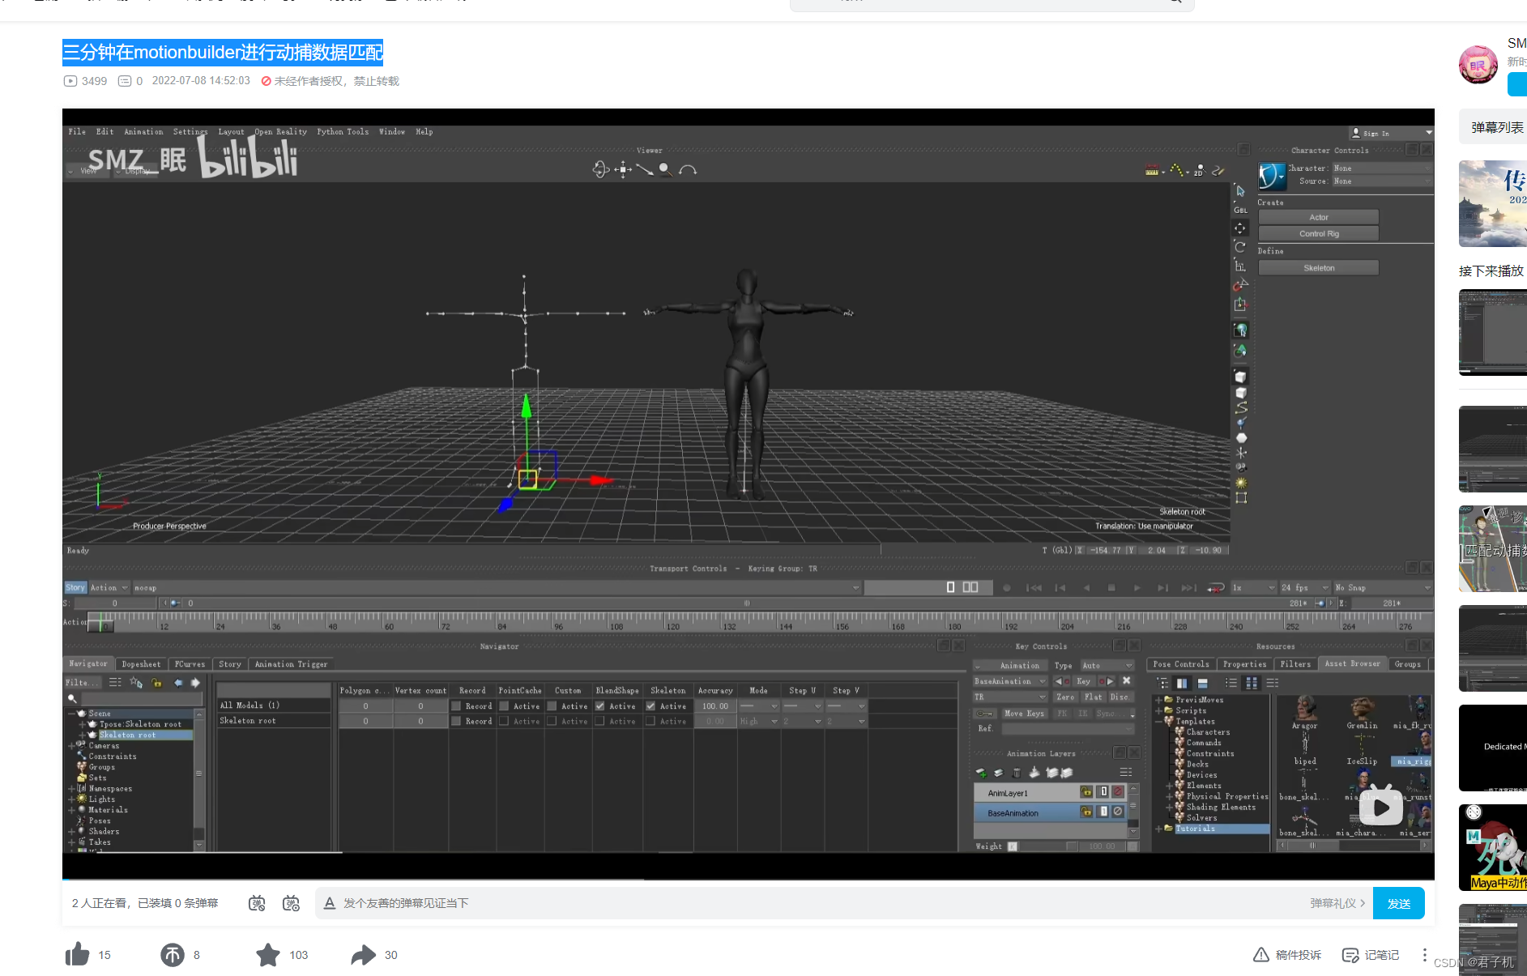Click the ruler measurement icon above viewer

click(1151, 170)
